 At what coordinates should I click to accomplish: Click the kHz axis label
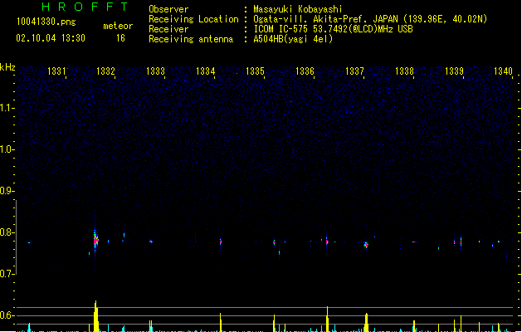[x=7, y=67]
